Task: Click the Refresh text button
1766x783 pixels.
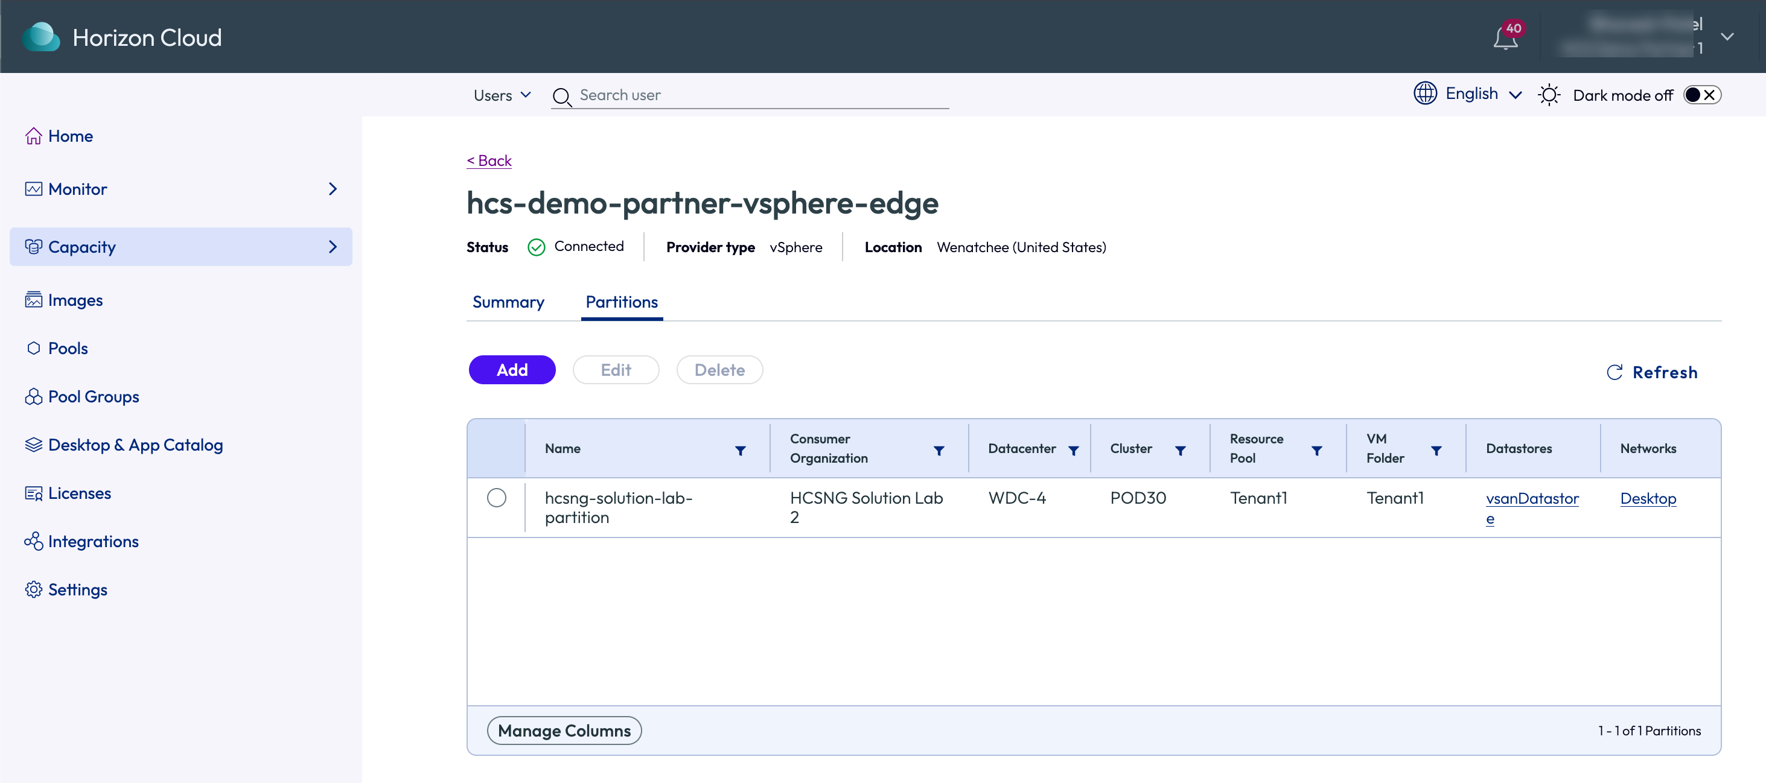Action: tap(1665, 372)
